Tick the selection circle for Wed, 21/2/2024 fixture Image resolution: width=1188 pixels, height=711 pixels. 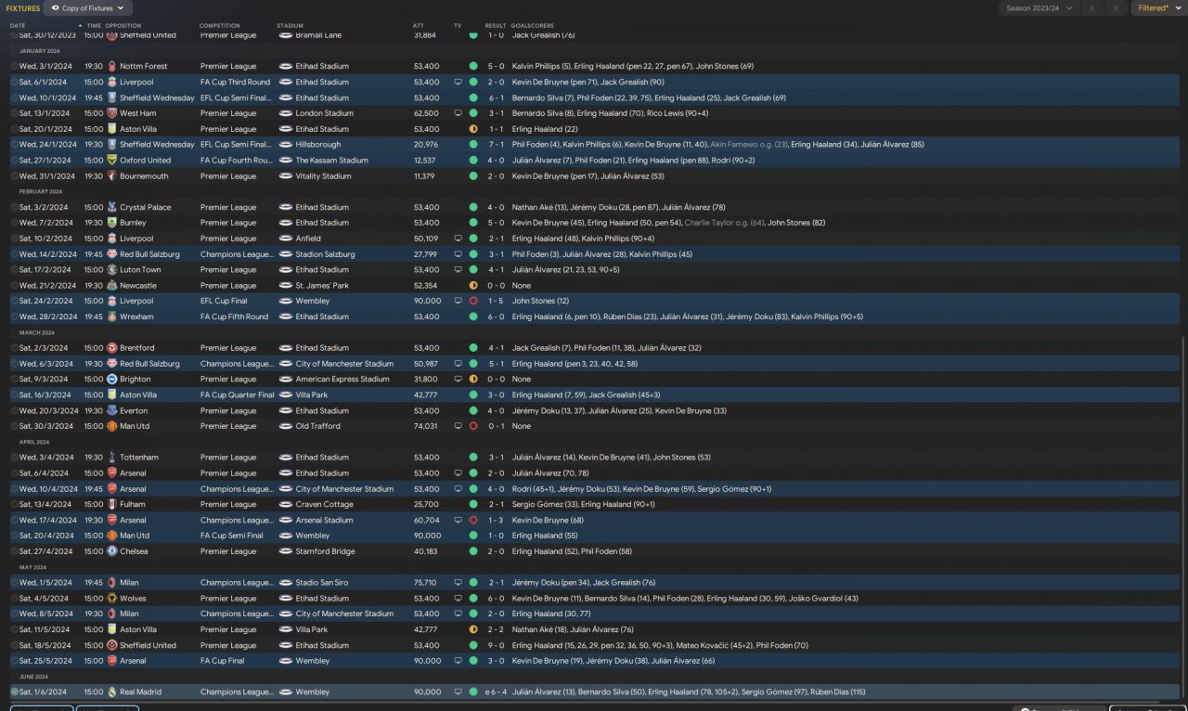(x=14, y=285)
